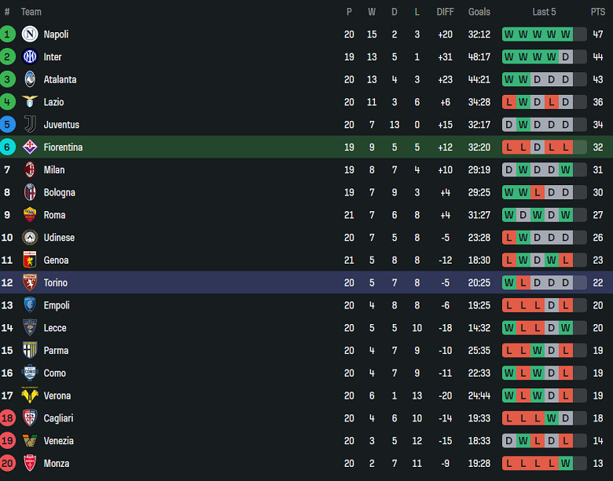
Task: Select the Milan club badge icon
Action: click(30, 169)
